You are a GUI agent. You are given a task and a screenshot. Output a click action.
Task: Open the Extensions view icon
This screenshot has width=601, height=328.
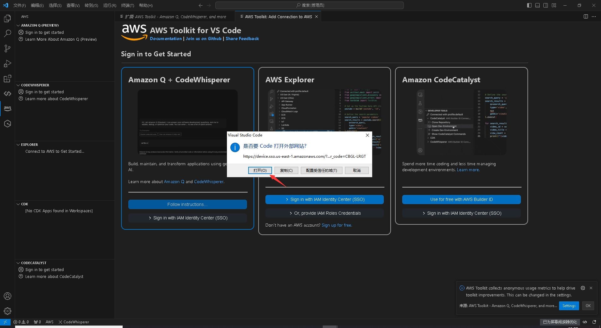pos(7,79)
